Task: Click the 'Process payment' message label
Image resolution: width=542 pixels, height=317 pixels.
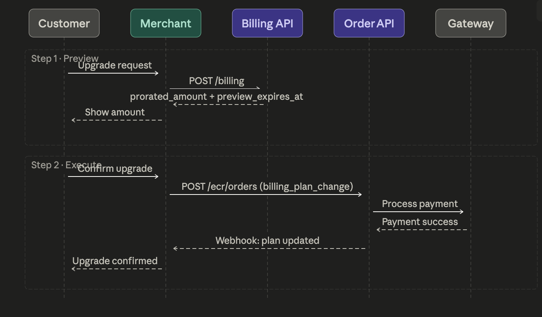Action: [x=420, y=204]
